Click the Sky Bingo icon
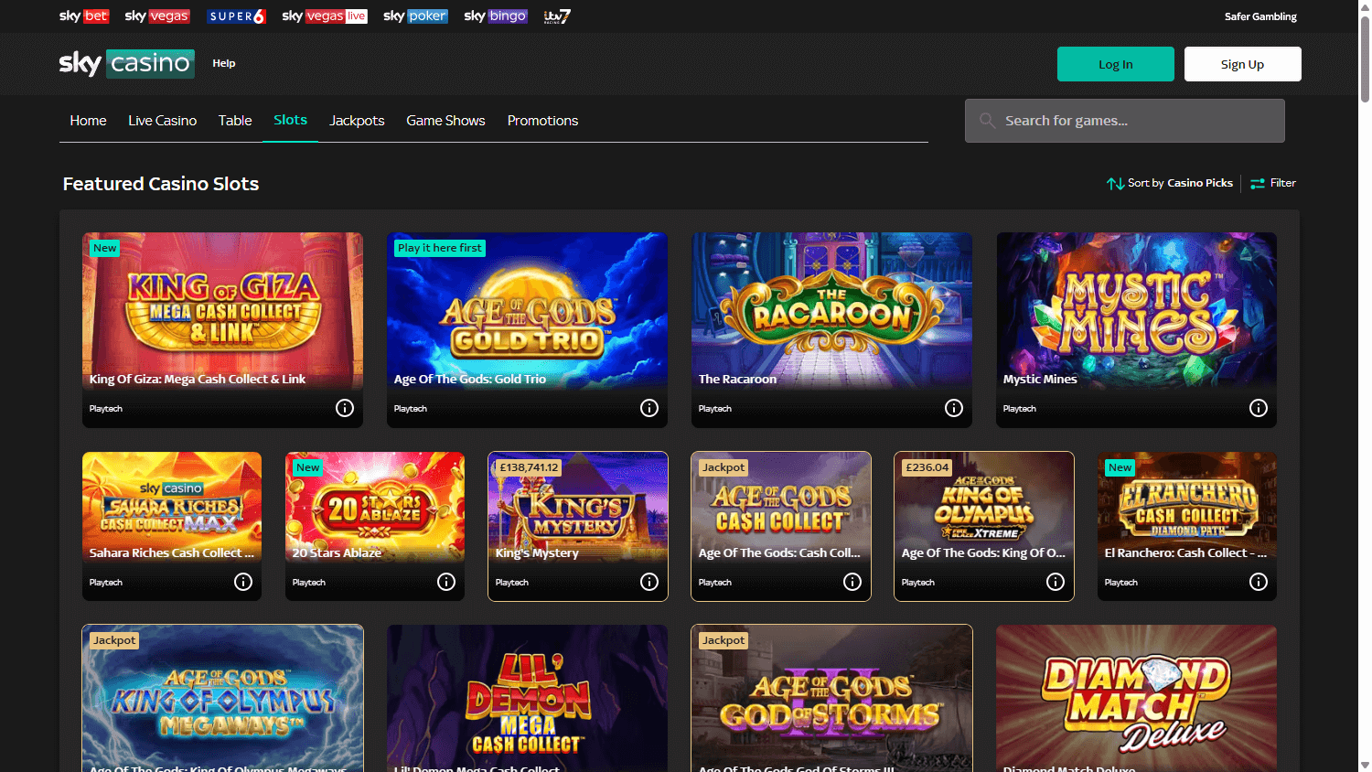Viewport: 1372px width, 772px height. (495, 16)
